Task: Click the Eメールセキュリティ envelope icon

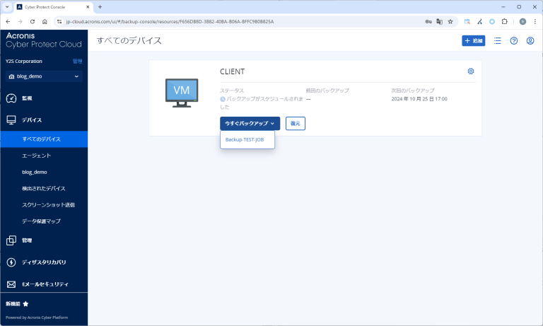Action: pos(11,284)
